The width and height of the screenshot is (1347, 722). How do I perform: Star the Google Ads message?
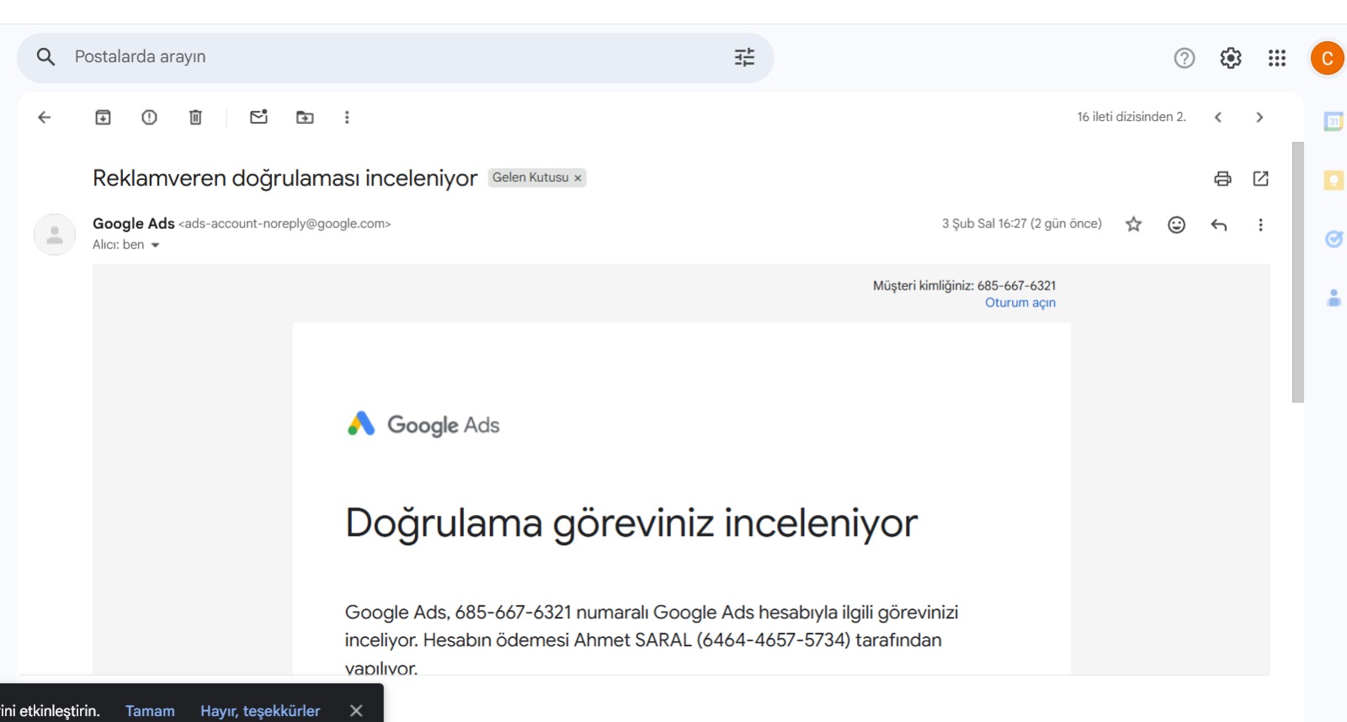click(1133, 224)
